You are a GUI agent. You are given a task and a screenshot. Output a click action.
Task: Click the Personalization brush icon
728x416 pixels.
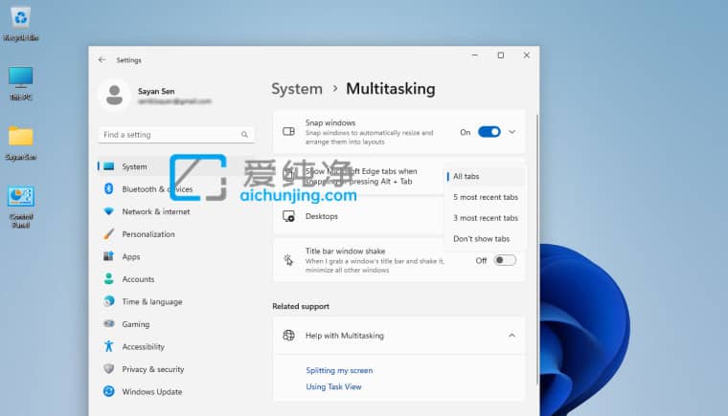(108, 233)
